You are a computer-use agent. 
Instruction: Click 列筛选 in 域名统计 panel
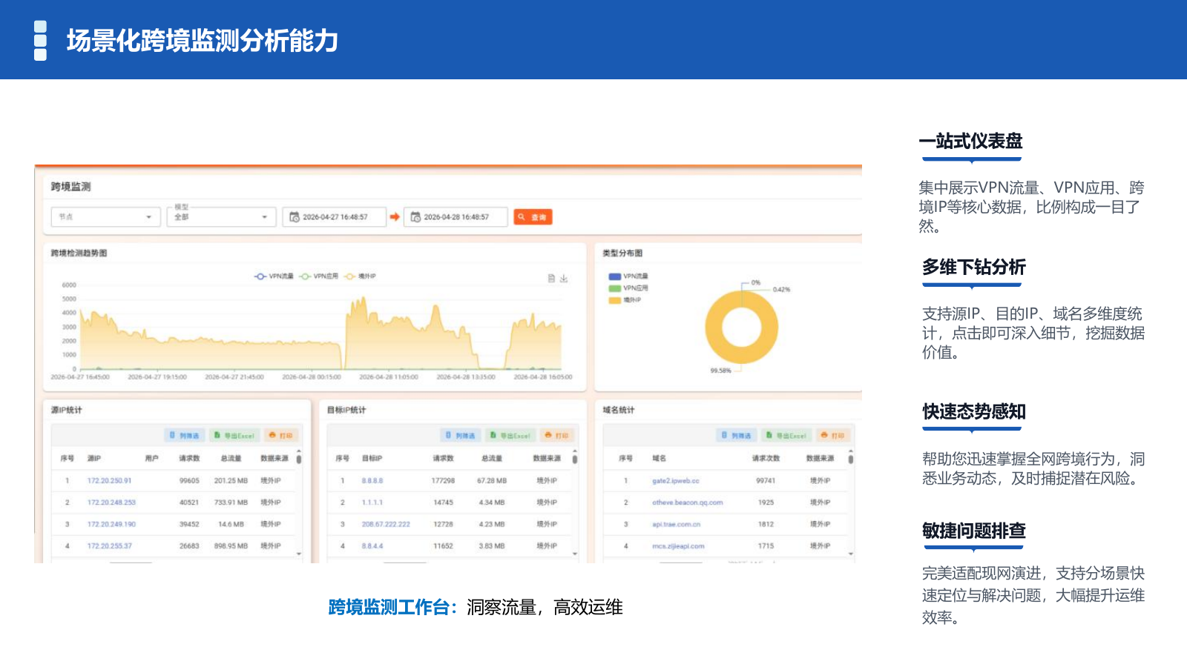[x=736, y=436]
